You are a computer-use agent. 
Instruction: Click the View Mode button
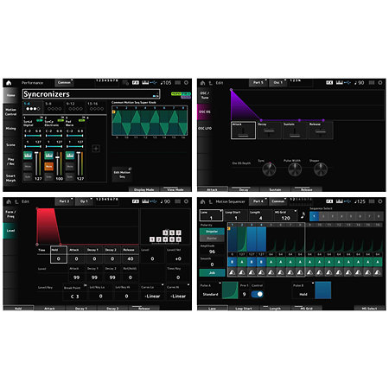pos(175,189)
